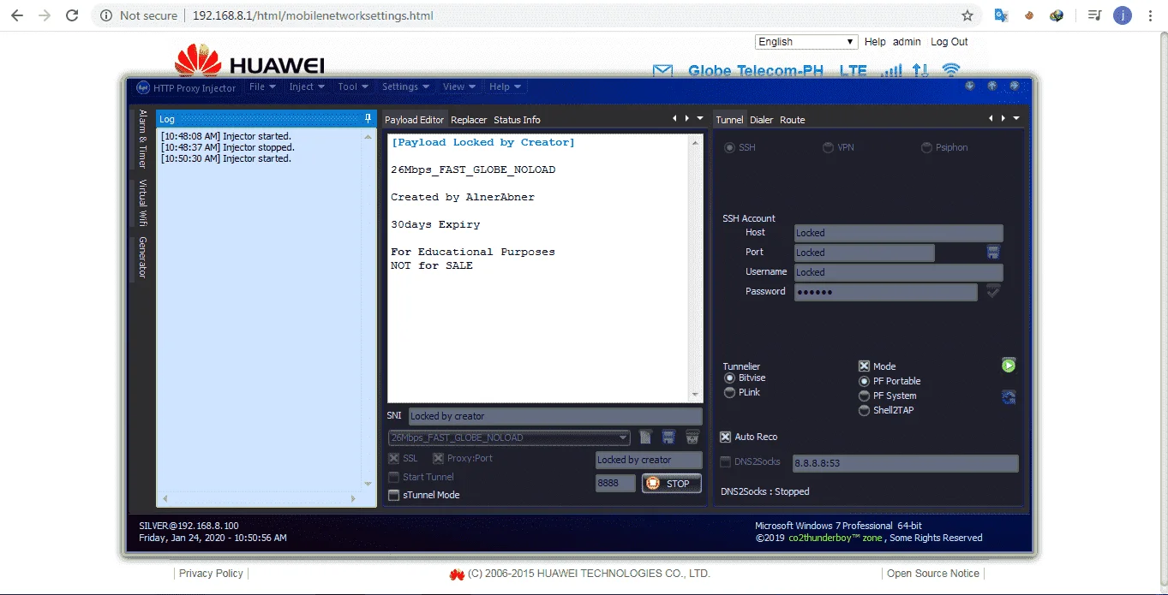The image size is (1168, 595).
Task: Click the HTTP Proxy Injector logo icon
Action: coord(143,87)
